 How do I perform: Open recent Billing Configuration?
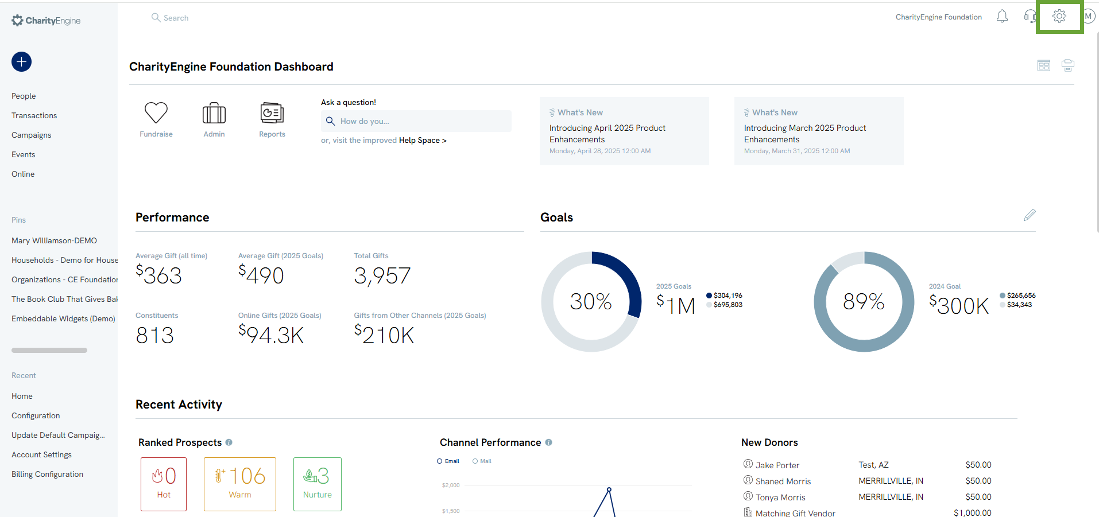coord(47,474)
